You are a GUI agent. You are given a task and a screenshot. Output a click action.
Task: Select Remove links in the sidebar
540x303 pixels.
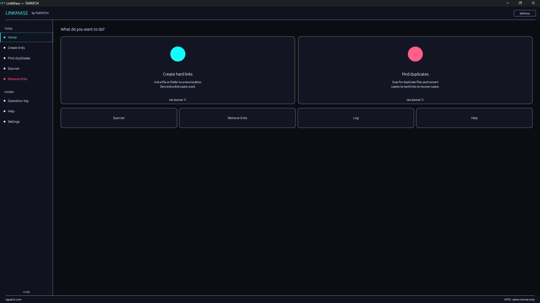(x=26, y=79)
